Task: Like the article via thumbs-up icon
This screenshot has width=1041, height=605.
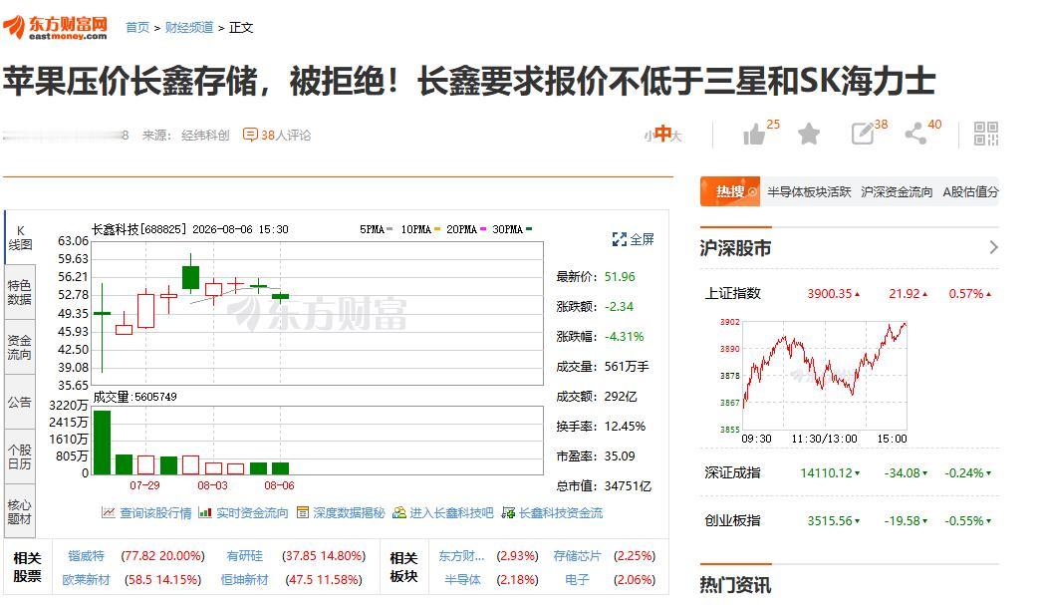Action: click(x=754, y=135)
